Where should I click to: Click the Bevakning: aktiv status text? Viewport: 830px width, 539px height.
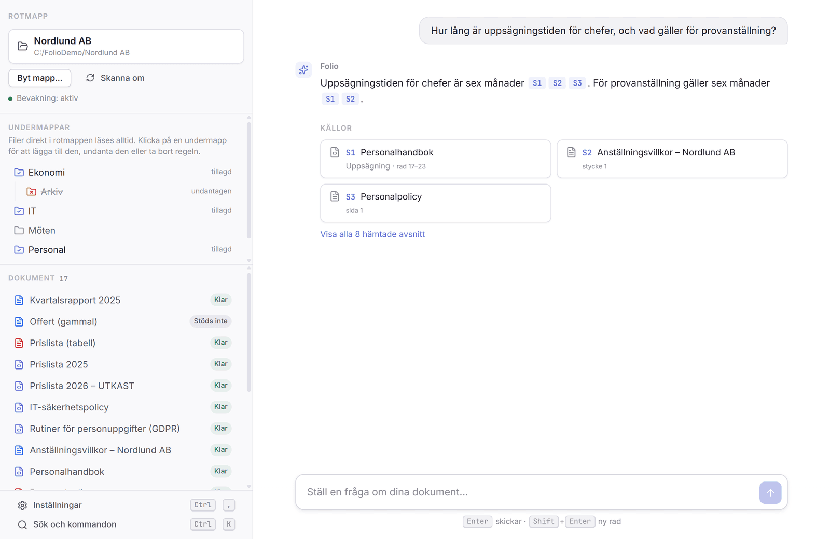click(47, 98)
